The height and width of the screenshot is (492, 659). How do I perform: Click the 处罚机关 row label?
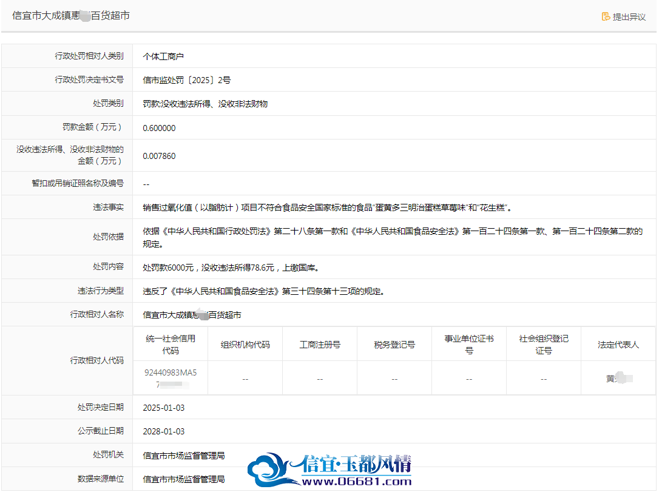(109, 454)
